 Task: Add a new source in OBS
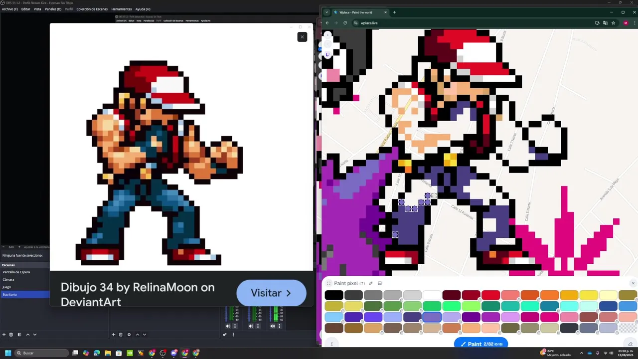coord(114,335)
